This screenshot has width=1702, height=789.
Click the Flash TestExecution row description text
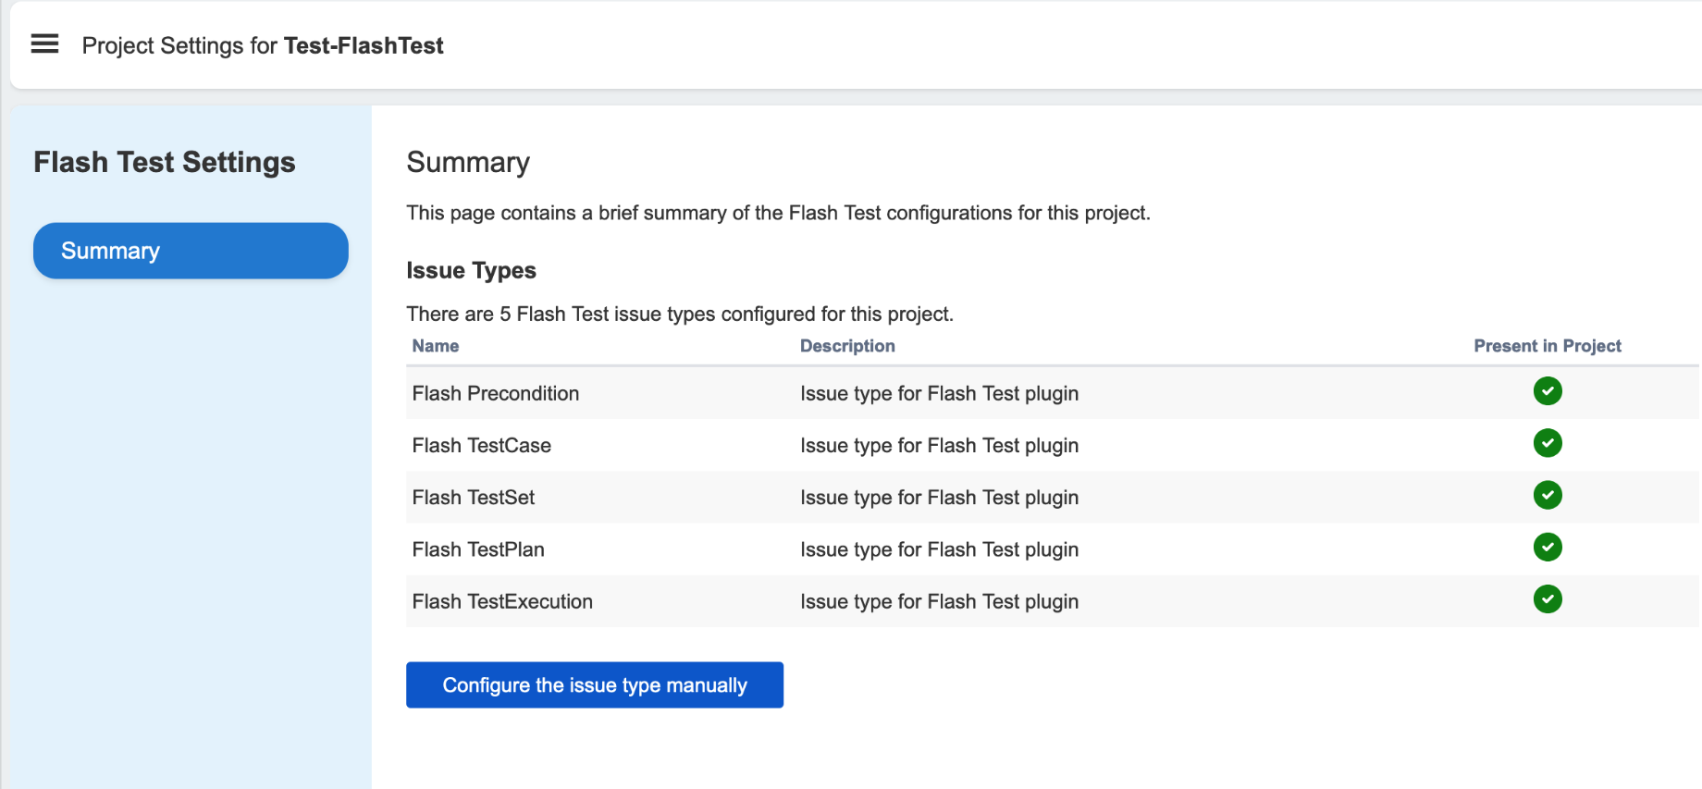tap(939, 602)
